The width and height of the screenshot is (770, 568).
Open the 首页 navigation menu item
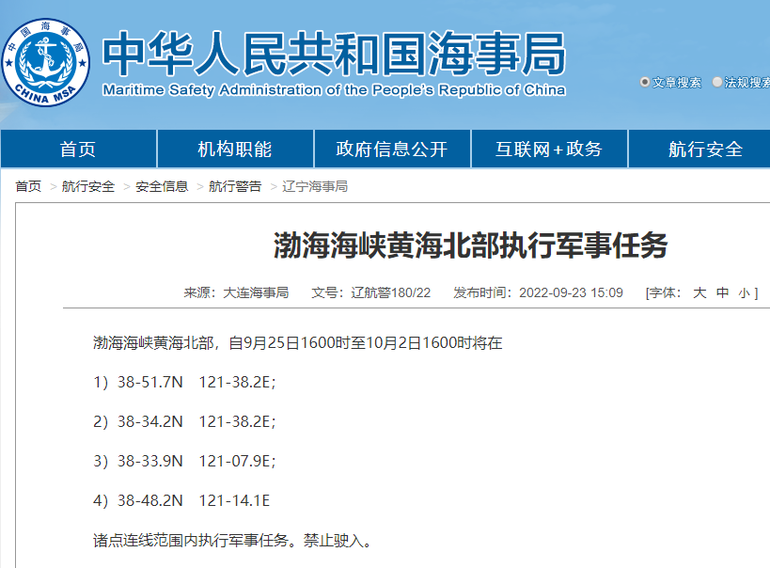pos(78,150)
